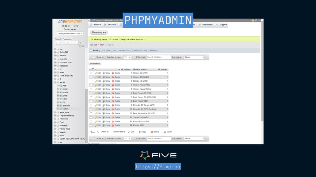Expand the ecurie table node
The width and height of the screenshot is (316, 177).
tap(58, 92)
